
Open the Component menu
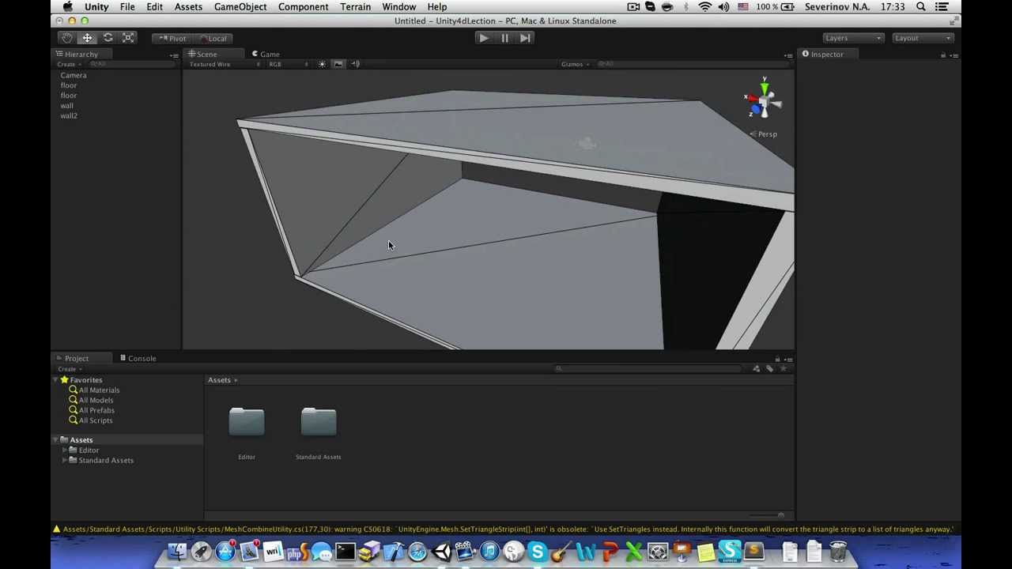coord(303,7)
